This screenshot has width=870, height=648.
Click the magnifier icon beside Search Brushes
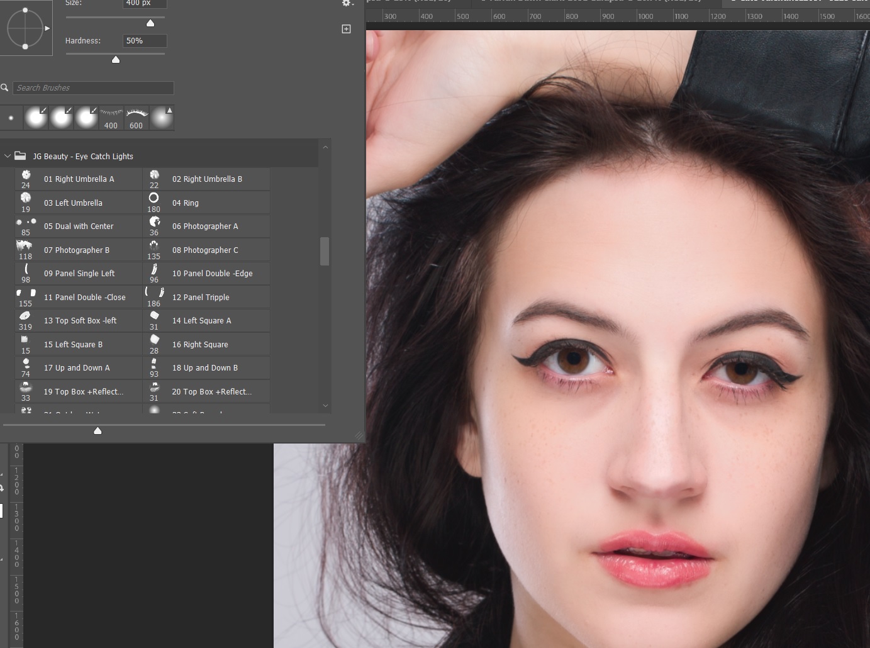point(4,88)
